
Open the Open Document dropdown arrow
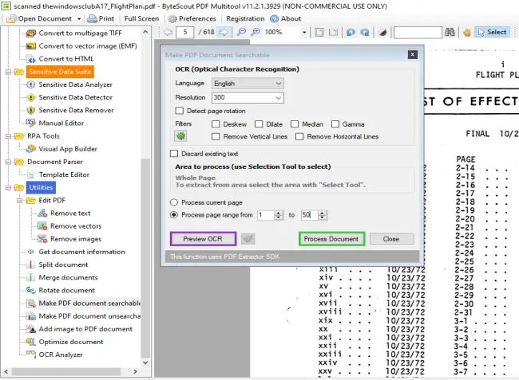click(79, 19)
